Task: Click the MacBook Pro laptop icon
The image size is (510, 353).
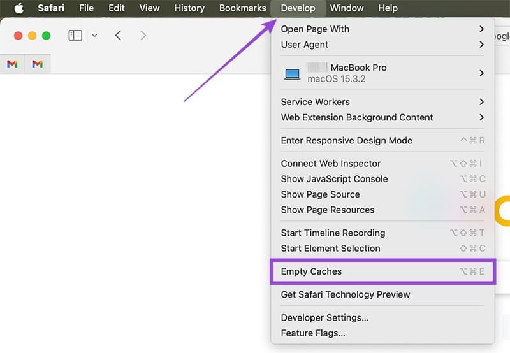Action: (x=292, y=74)
